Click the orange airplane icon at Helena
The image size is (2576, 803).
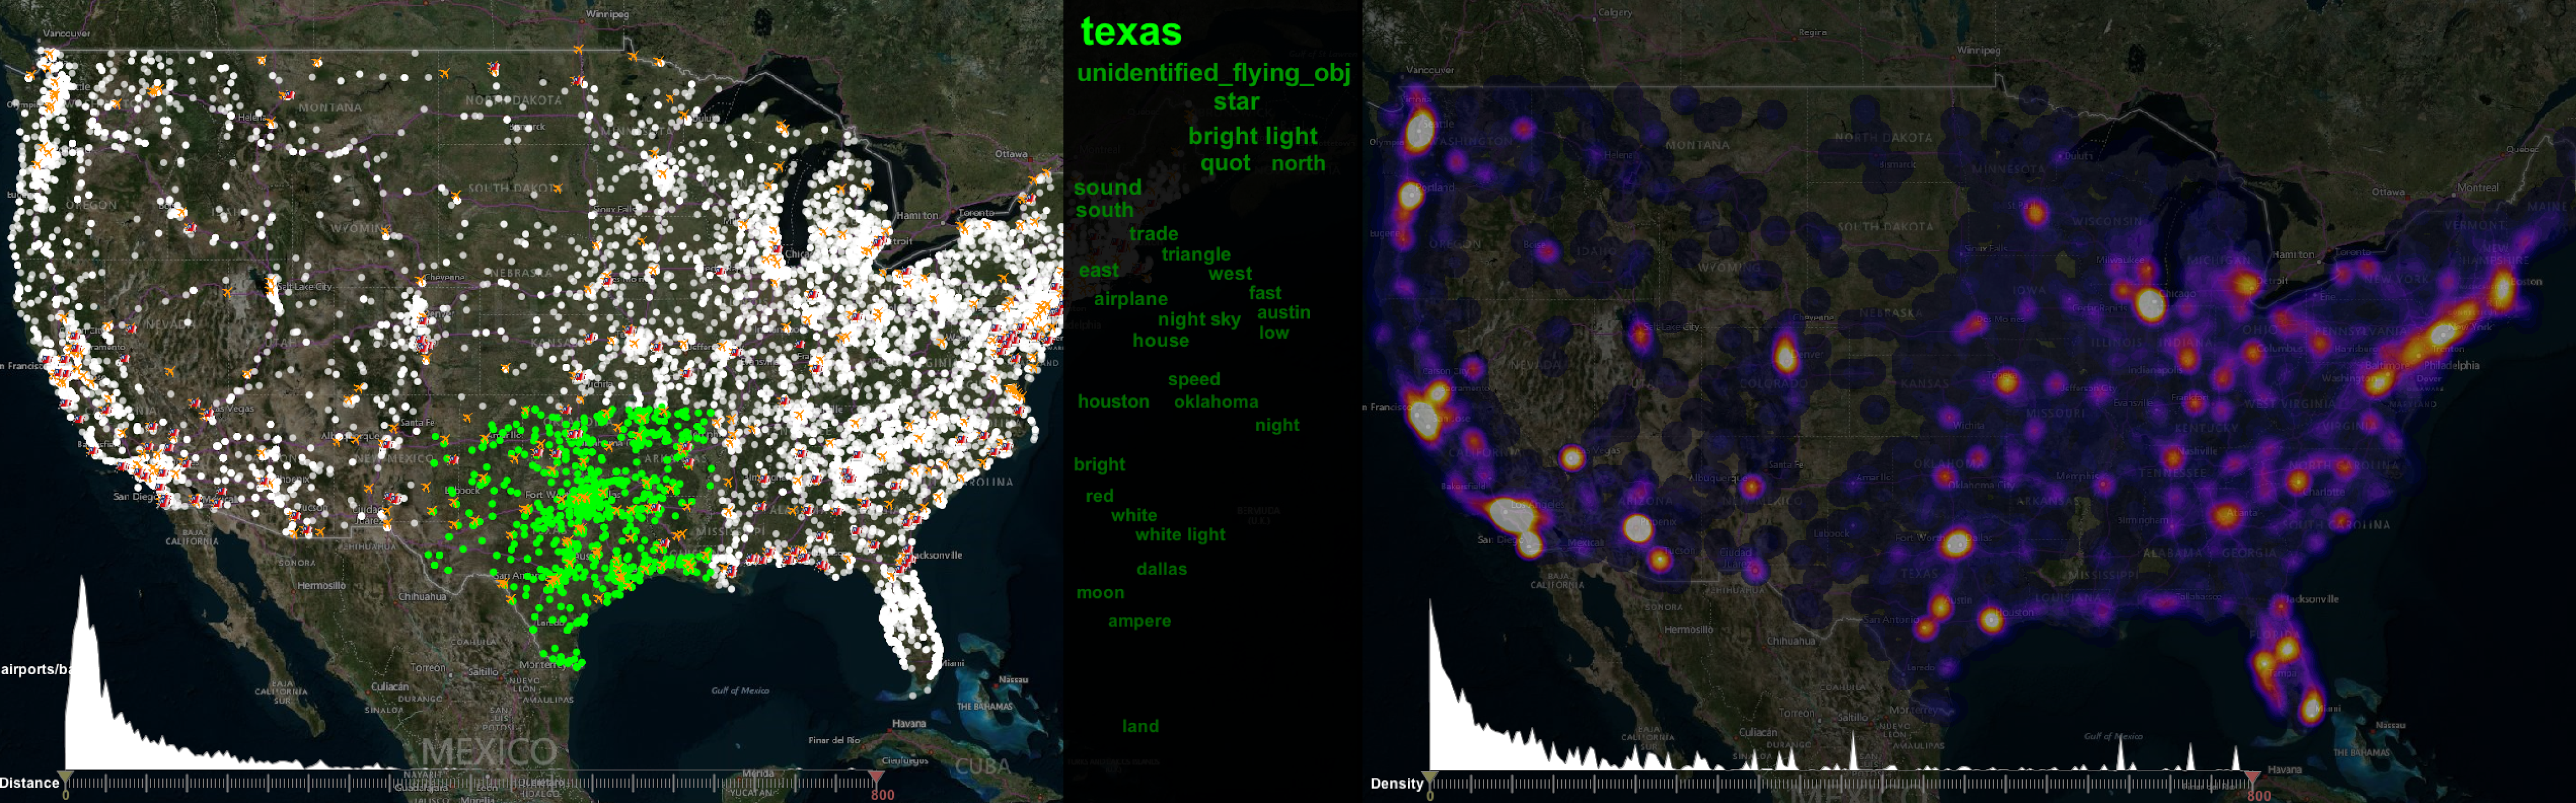[x=271, y=123]
